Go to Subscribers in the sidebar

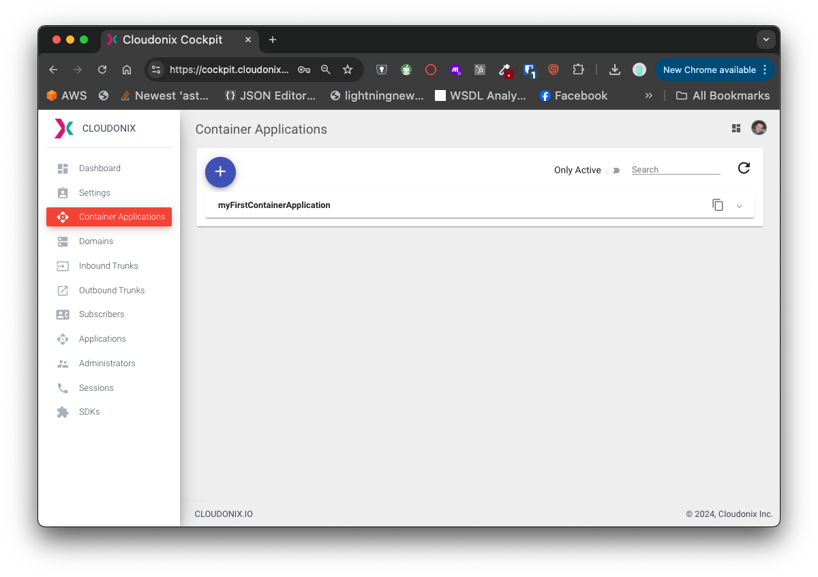[x=102, y=314]
